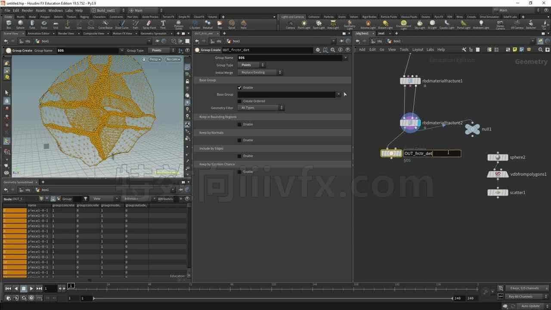The width and height of the screenshot is (551, 310).
Task: Add an Ambient Light from shelf
Action: [x=481, y=25]
